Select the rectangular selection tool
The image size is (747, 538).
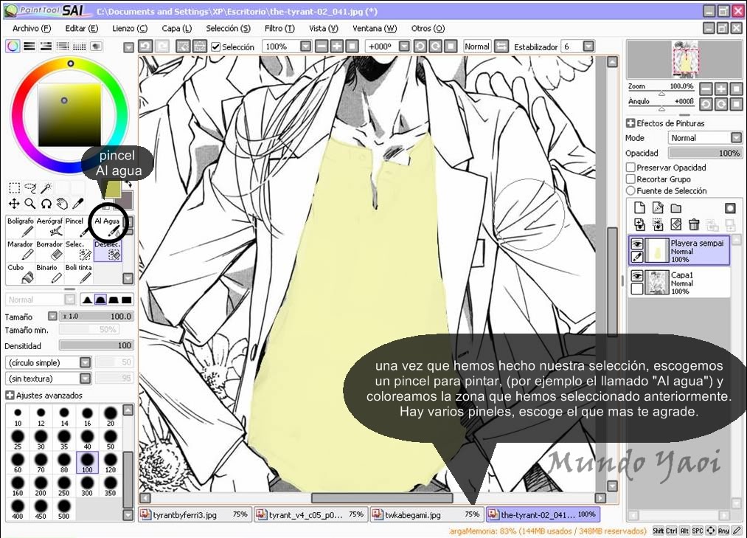click(14, 188)
